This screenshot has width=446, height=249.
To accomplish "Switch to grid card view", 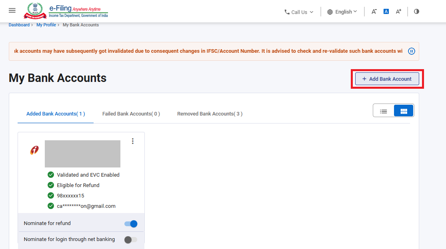I will click(404, 112).
